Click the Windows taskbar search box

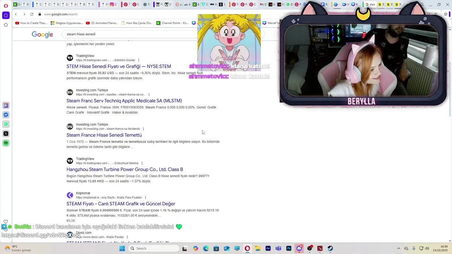point(153,248)
